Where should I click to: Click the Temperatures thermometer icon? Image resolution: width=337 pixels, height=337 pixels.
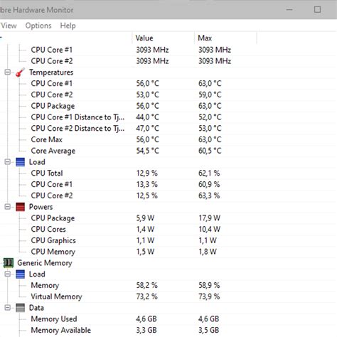click(x=20, y=73)
